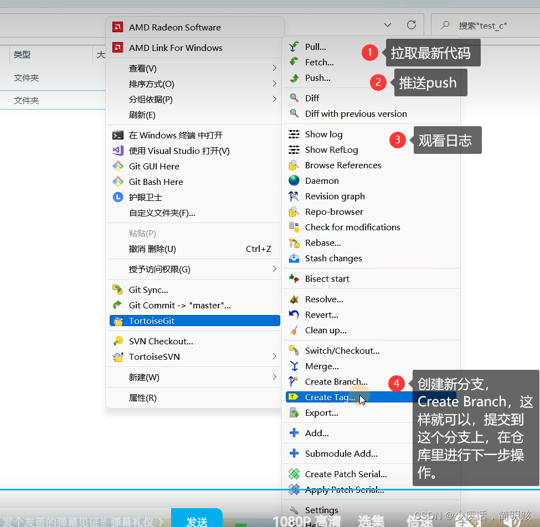Viewport: 540px width, 527px height.
Task: Click the Show RefLog icon
Action: [x=294, y=149]
